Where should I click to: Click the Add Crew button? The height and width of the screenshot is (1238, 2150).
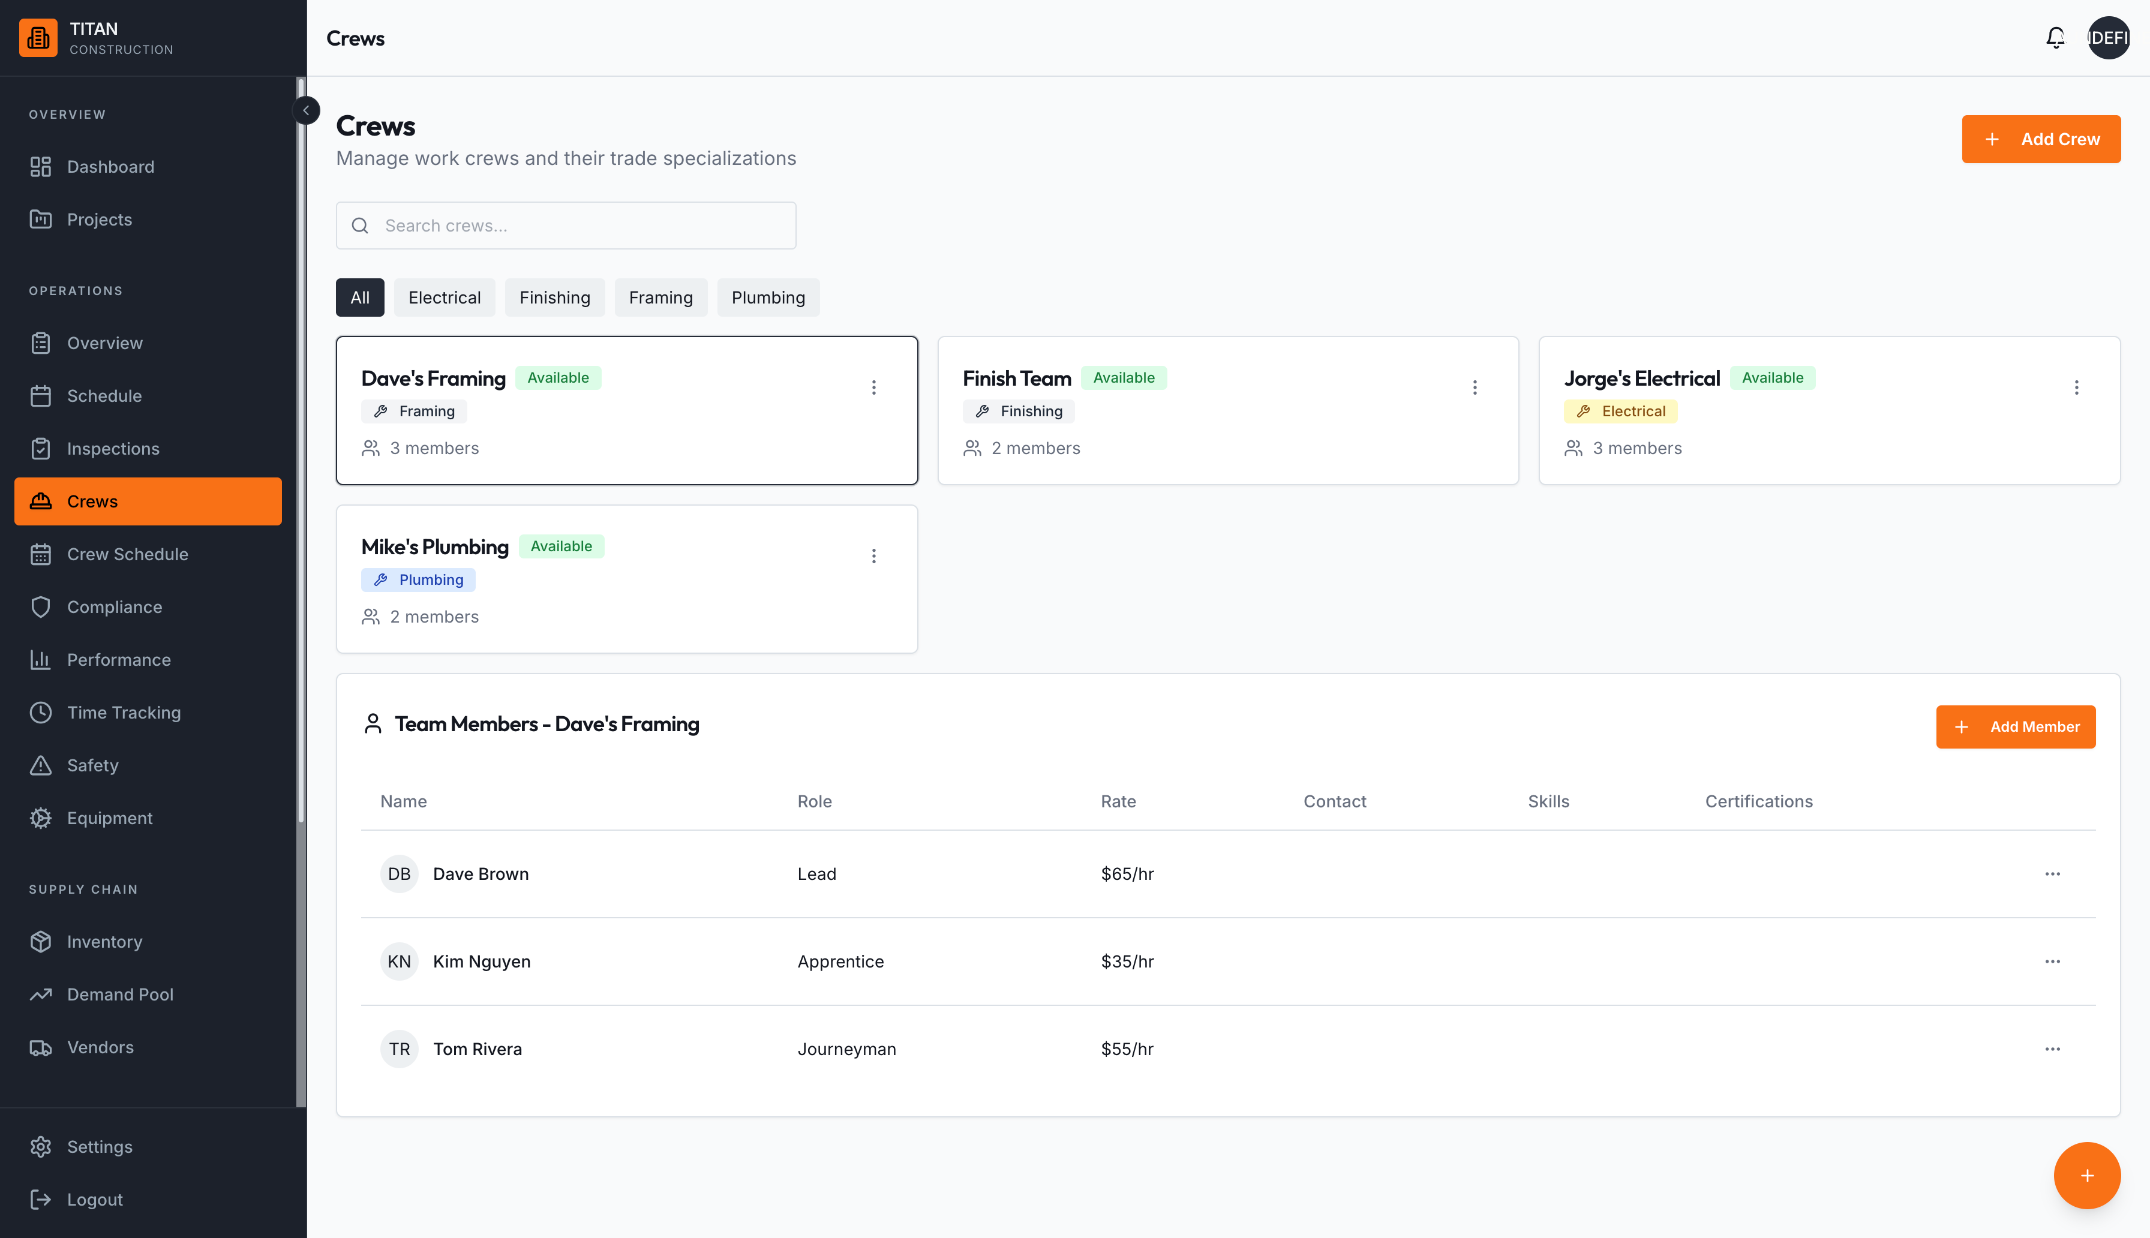point(2041,139)
